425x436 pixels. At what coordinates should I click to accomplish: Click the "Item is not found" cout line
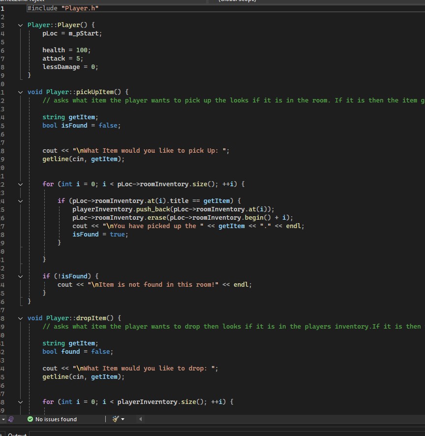point(154,285)
